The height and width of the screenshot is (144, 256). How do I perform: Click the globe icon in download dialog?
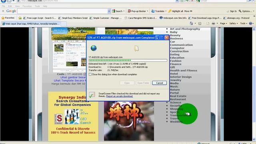(94, 48)
